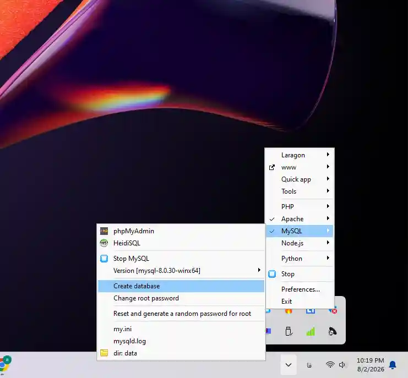Open mysqld.log entry
The image size is (408, 378).
[181, 341]
